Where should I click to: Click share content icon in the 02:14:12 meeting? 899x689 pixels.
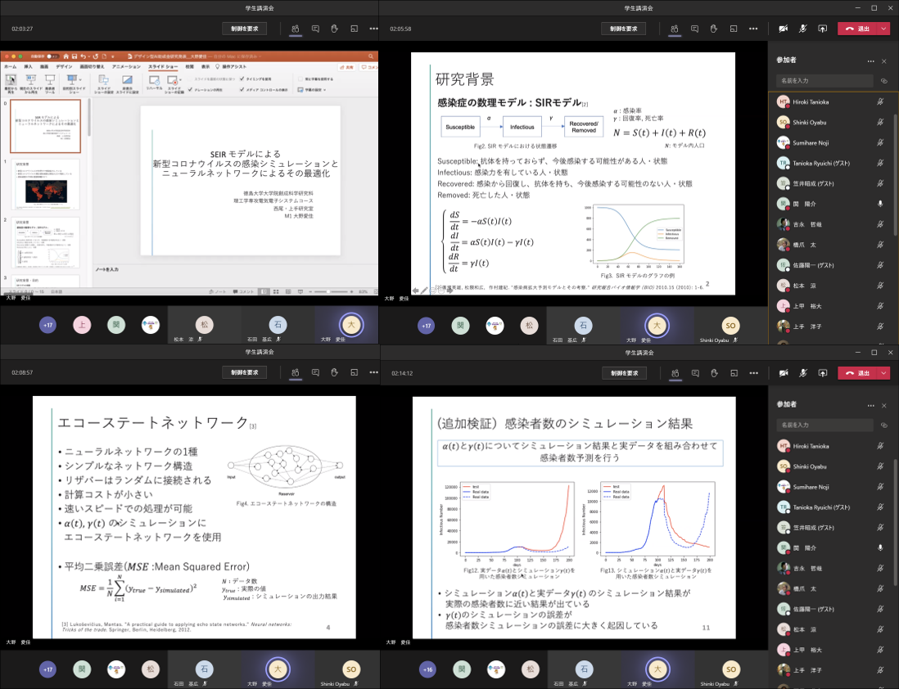point(823,373)
